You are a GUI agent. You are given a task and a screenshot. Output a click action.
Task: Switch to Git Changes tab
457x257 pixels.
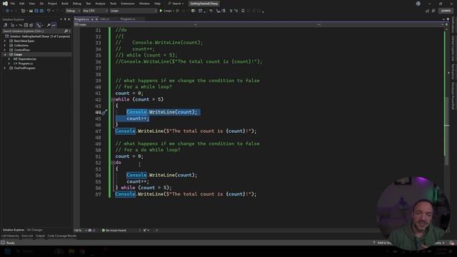[35, 230]
